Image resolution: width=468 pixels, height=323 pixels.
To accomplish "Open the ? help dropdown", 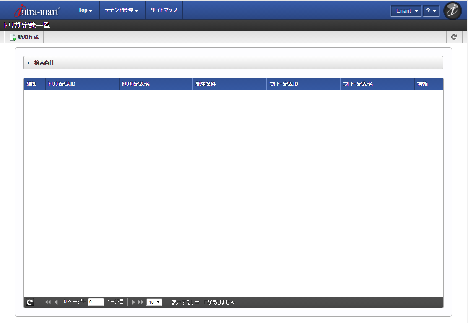I will pos(431,11).
